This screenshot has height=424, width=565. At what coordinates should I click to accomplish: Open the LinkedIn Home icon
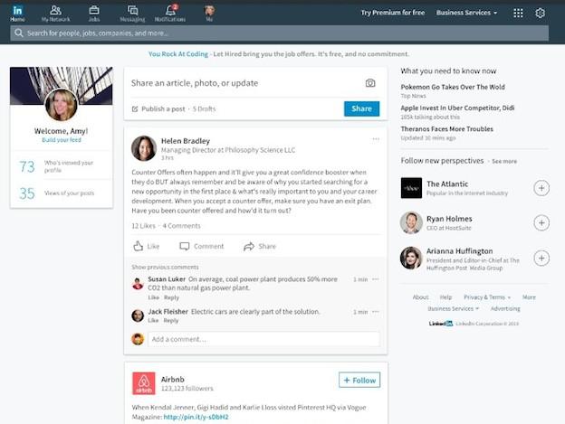tap(17, 14)
